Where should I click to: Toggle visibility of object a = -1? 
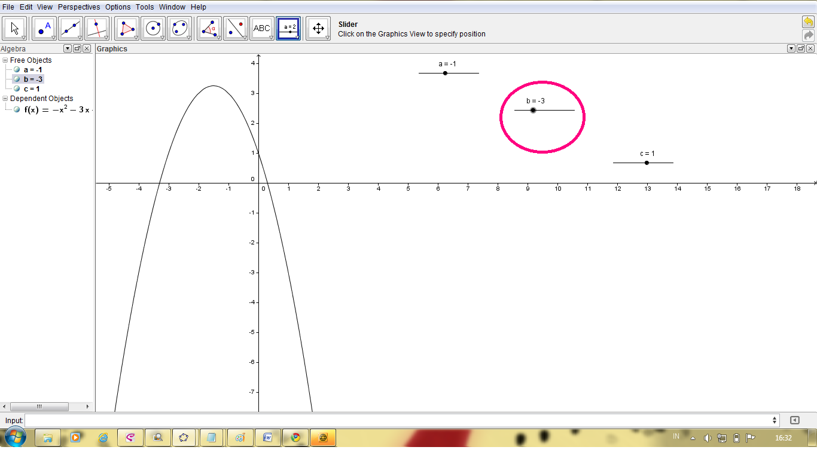click(x=17, y=69)
